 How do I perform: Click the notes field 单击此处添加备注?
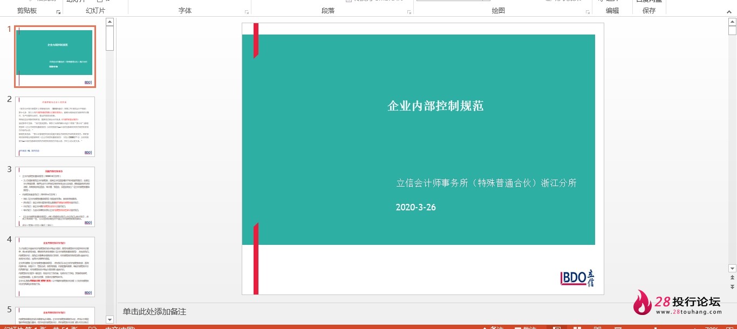pyautogui.click(x=154, y=312)
